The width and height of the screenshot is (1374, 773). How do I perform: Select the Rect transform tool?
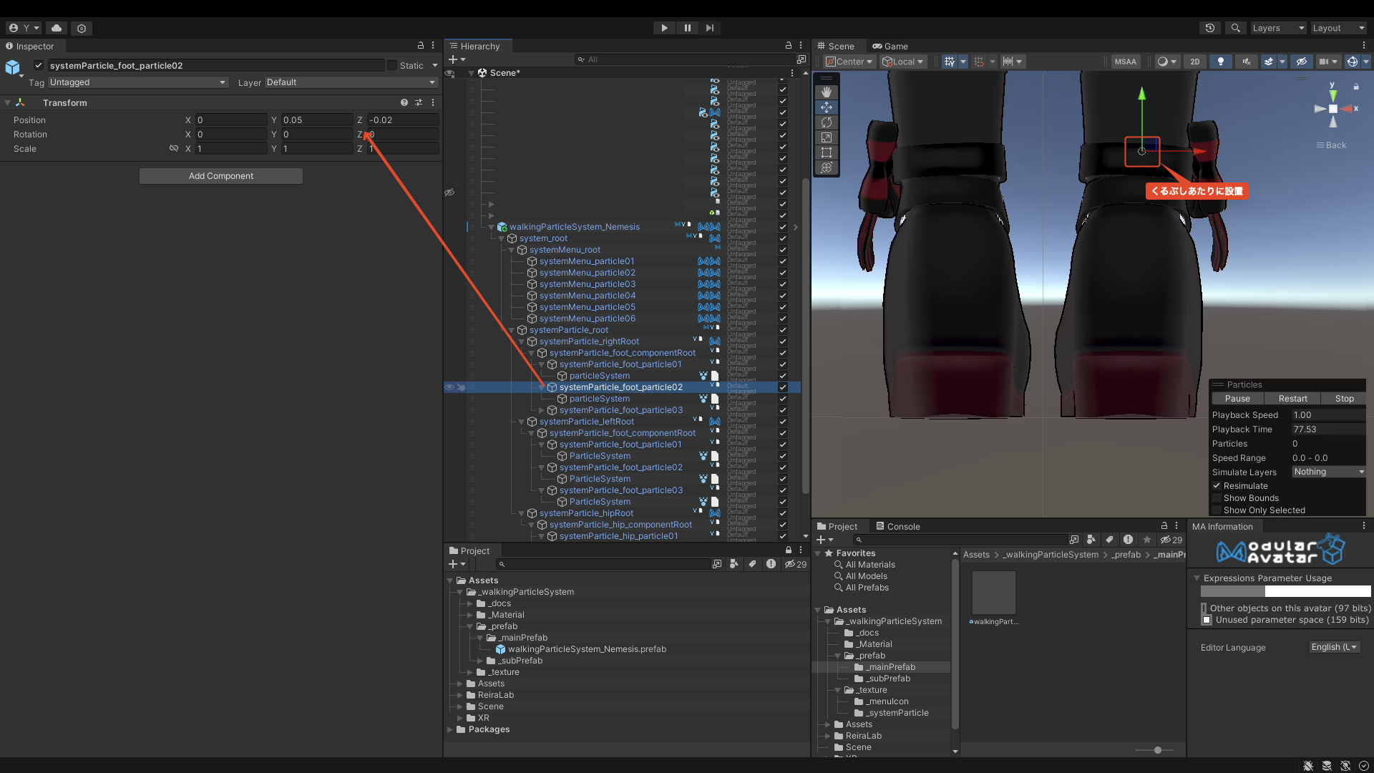[x=827, y=152]
